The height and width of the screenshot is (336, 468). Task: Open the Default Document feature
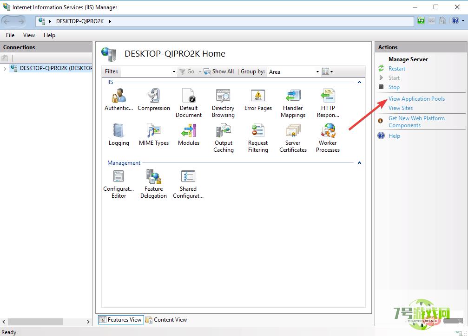[x=189, y=103]
